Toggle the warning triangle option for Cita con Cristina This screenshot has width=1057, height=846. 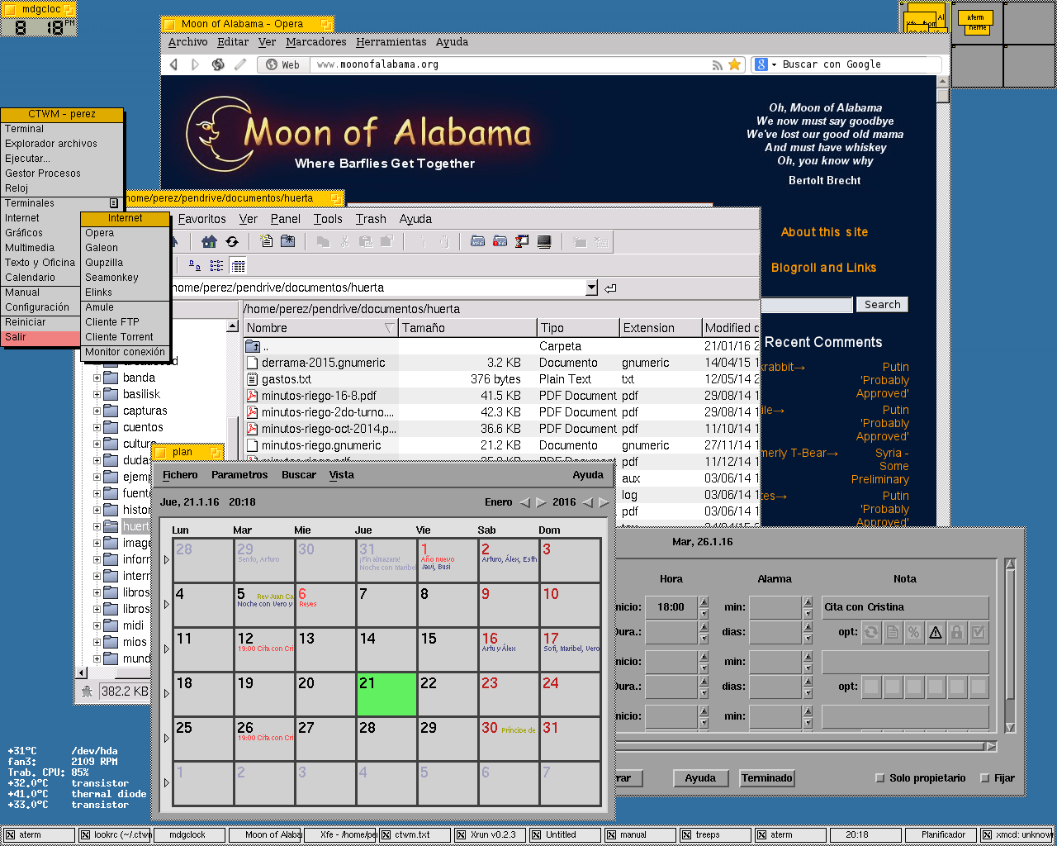(x=936, y=633)
